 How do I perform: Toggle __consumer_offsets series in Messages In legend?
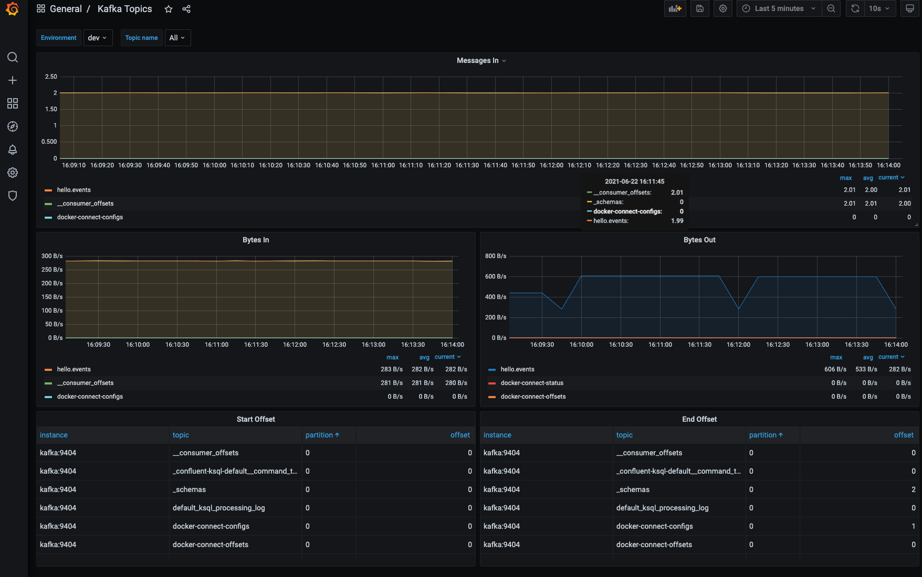85,204
